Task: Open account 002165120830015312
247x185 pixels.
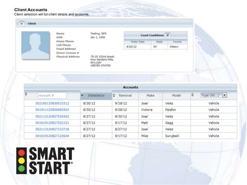Action: tap(52, 104)
